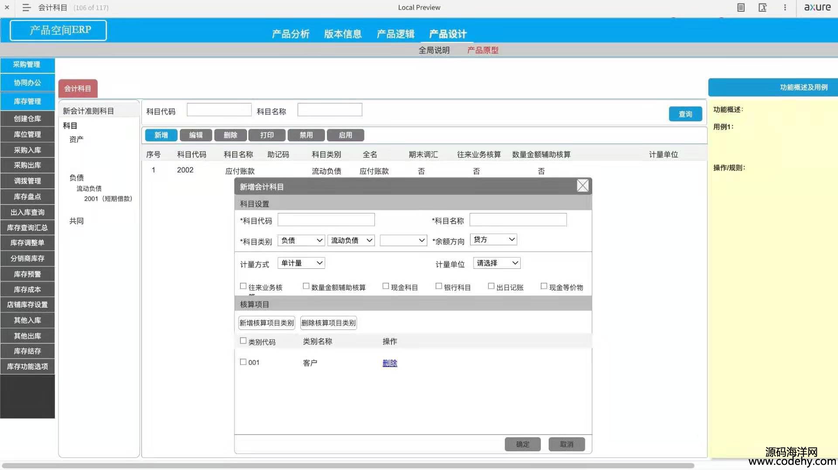Click the search 科目名称 input field
Screen dimensions: 838x470
pos(330,110)
